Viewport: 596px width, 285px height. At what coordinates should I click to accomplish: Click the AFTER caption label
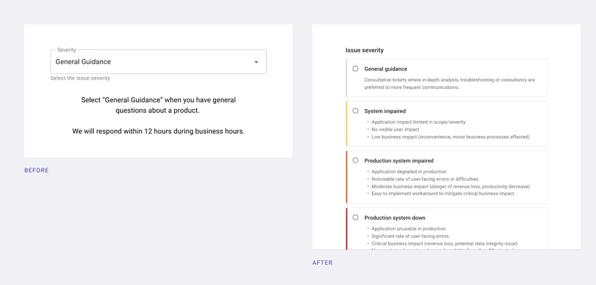click(322, 263)
